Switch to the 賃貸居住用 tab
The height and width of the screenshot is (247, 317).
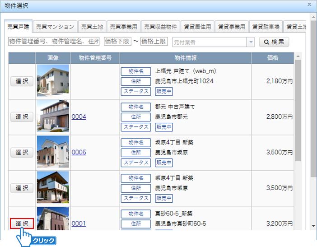tap(197, 27)
